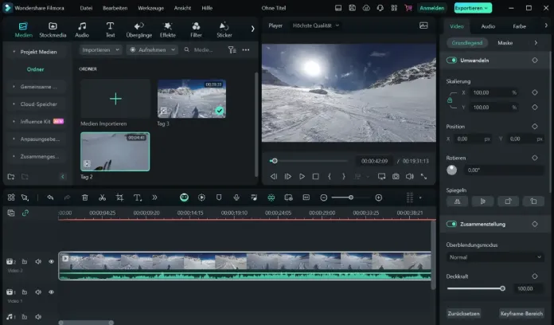Select the Ordner item in the sidebar
The height and width of the screenshot is (325, 554).
[x=35, y=69]
